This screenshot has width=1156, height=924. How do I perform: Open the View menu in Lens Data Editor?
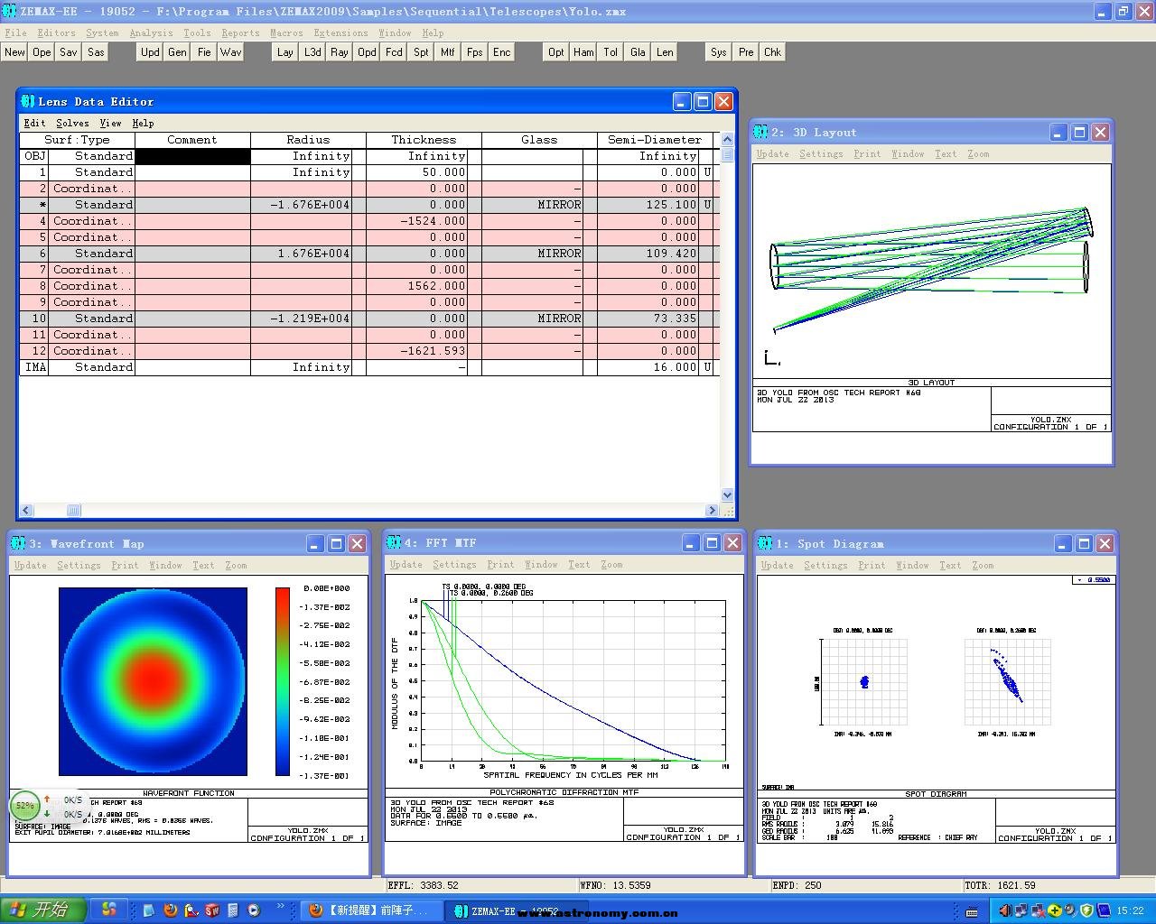[110, 123]
